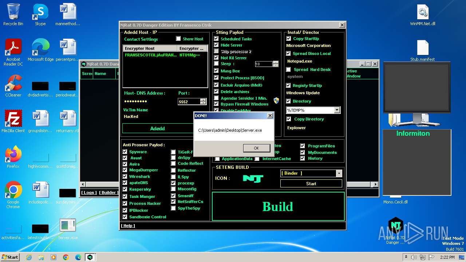Image resolution: width=466 pixels, height=262 pixels.
Task: Toggle Protect Process [BSOD] checkbox
Action: pos(216,78)
